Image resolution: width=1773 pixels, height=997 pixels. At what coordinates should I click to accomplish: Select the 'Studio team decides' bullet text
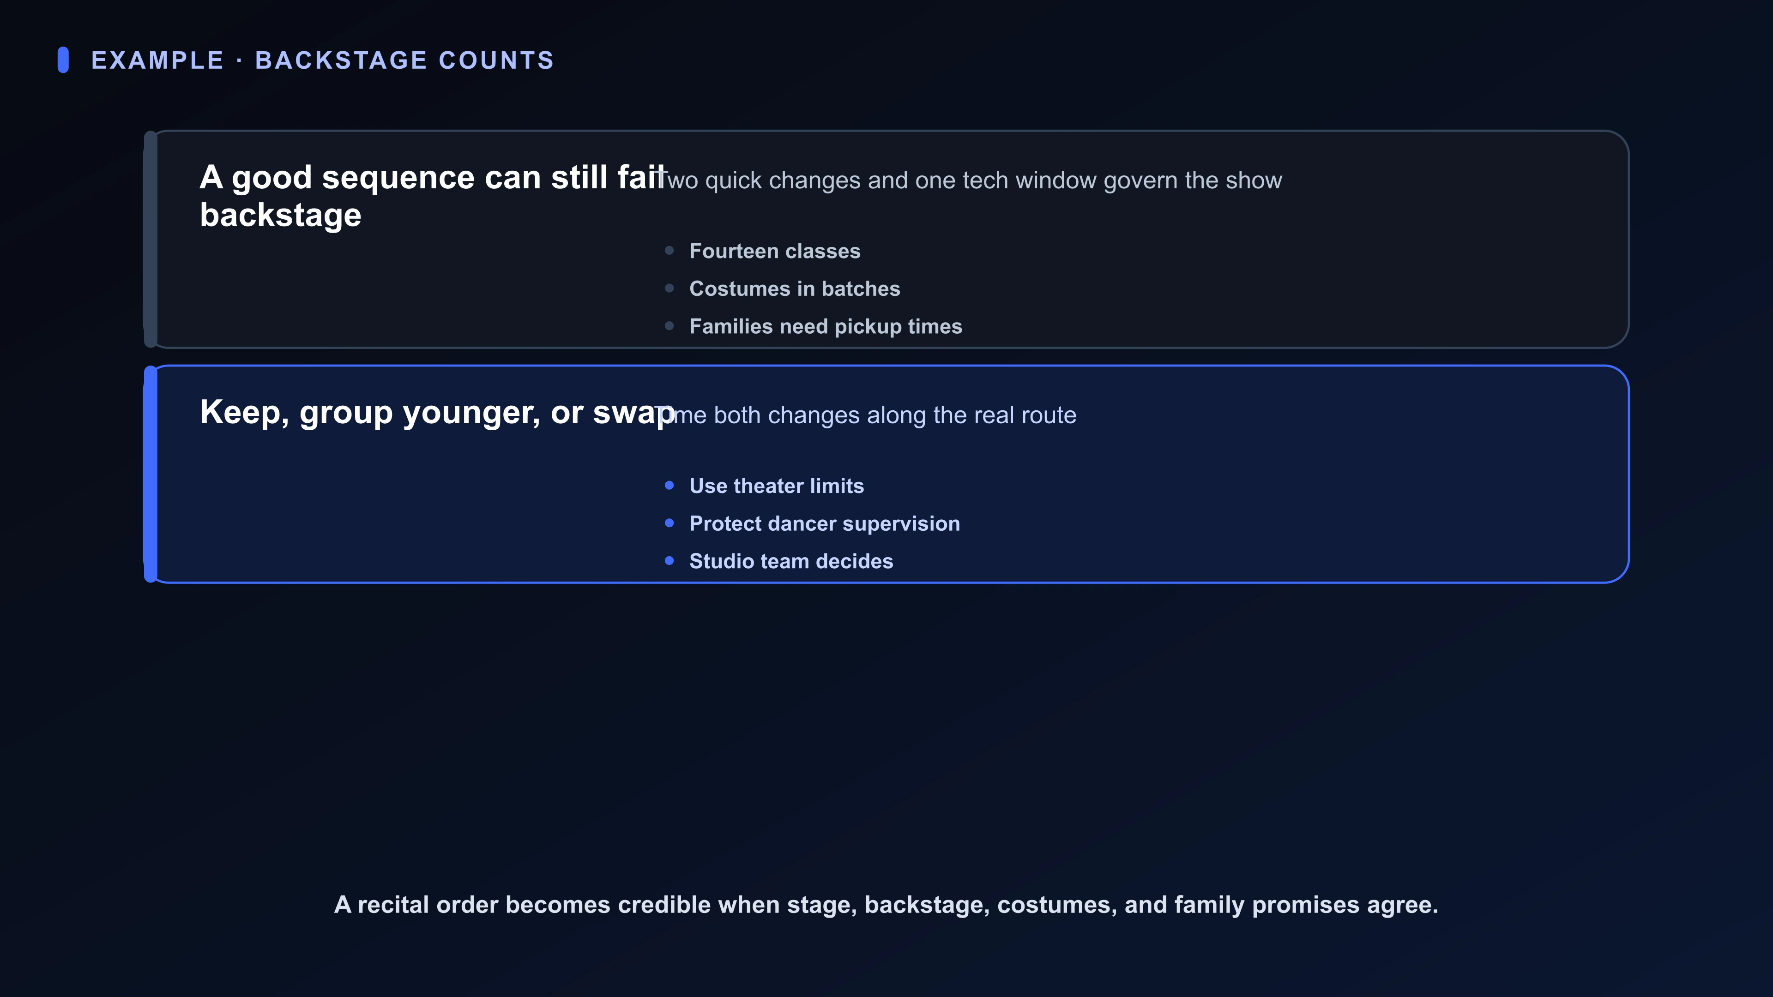791,561
